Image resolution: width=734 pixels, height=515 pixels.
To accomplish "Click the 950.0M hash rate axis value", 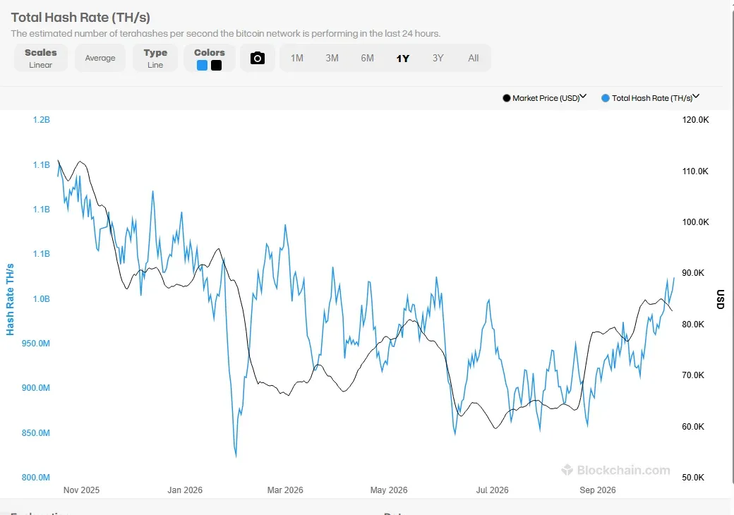I will point(35,344).
